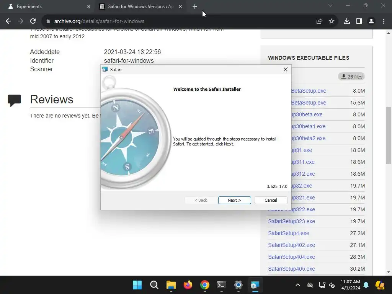Select Safari installer taskbar icon

[x=255, y=285]
